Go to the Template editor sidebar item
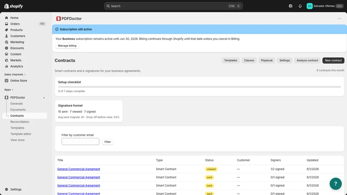The height and width of the screenshot is (195, 347). pyautogui.click(x=21, y=134)
